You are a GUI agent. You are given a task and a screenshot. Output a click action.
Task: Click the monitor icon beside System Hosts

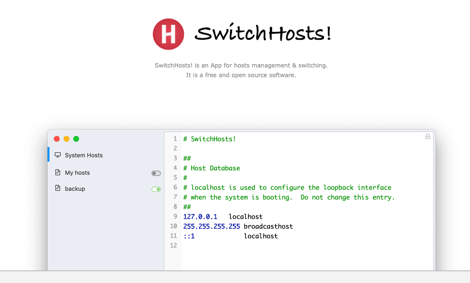(58, 155)
